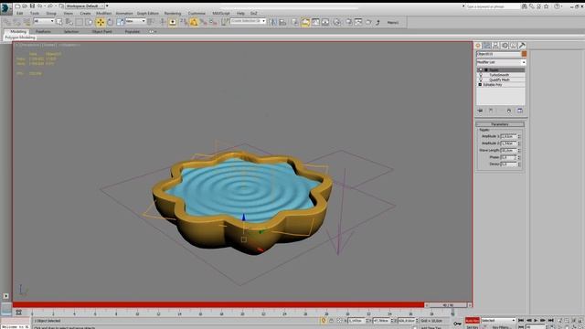Open the Rendering menu

(173, 13)
